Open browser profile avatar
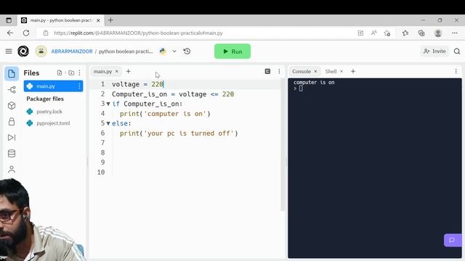465x261 pixels. pos(438,33)
